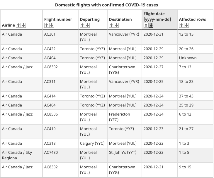
Task: Sort Flight date ascending arrow
Action: click(x=146, y=25)
